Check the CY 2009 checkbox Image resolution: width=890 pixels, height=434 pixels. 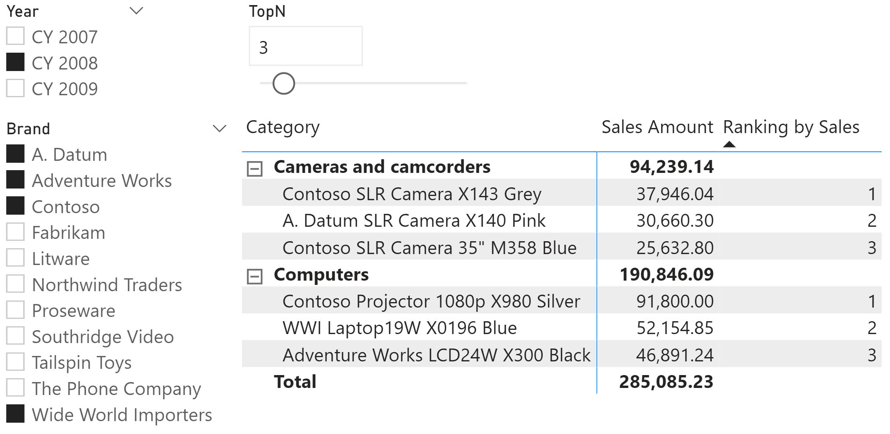[x=16, y=88]
